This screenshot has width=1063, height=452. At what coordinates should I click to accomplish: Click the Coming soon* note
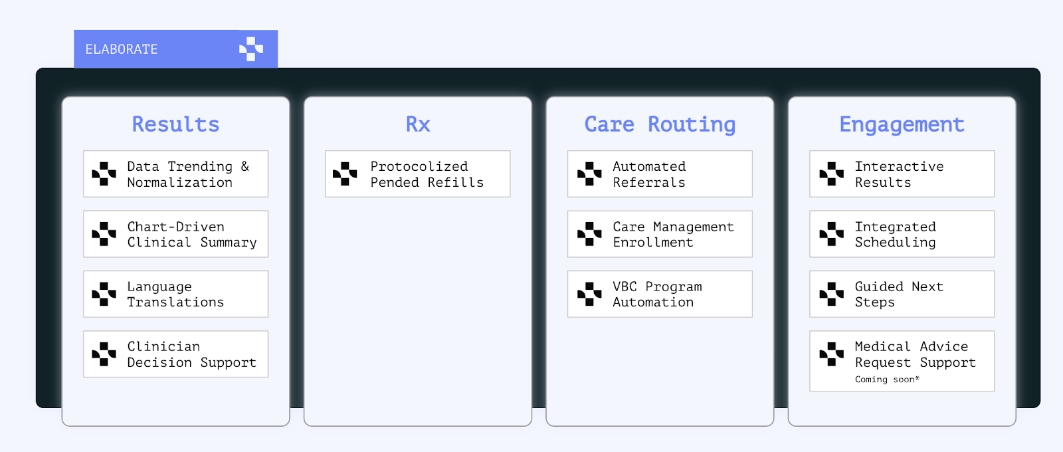[x=887, y=380]
